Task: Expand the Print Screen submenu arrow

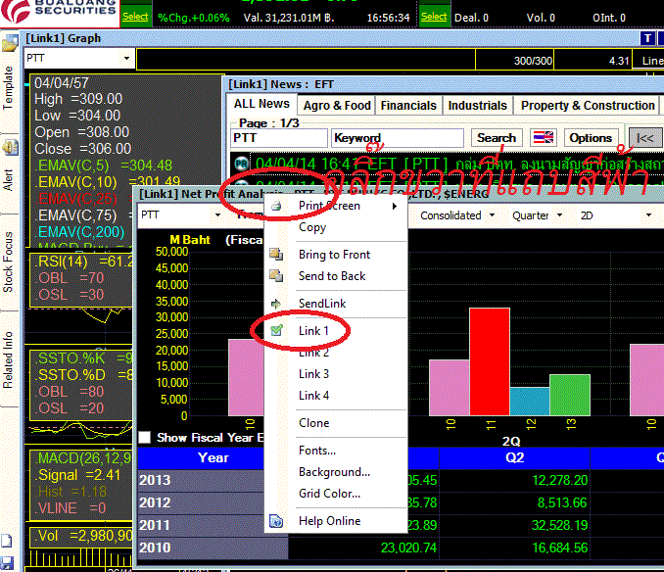Action: click(x=395, y=207)
